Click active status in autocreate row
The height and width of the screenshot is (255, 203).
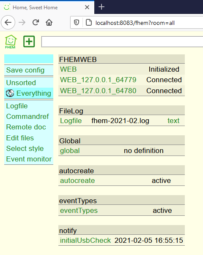click(x=161, y=181)
